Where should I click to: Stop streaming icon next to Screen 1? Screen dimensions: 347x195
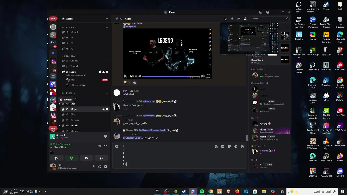pos(105,136)
